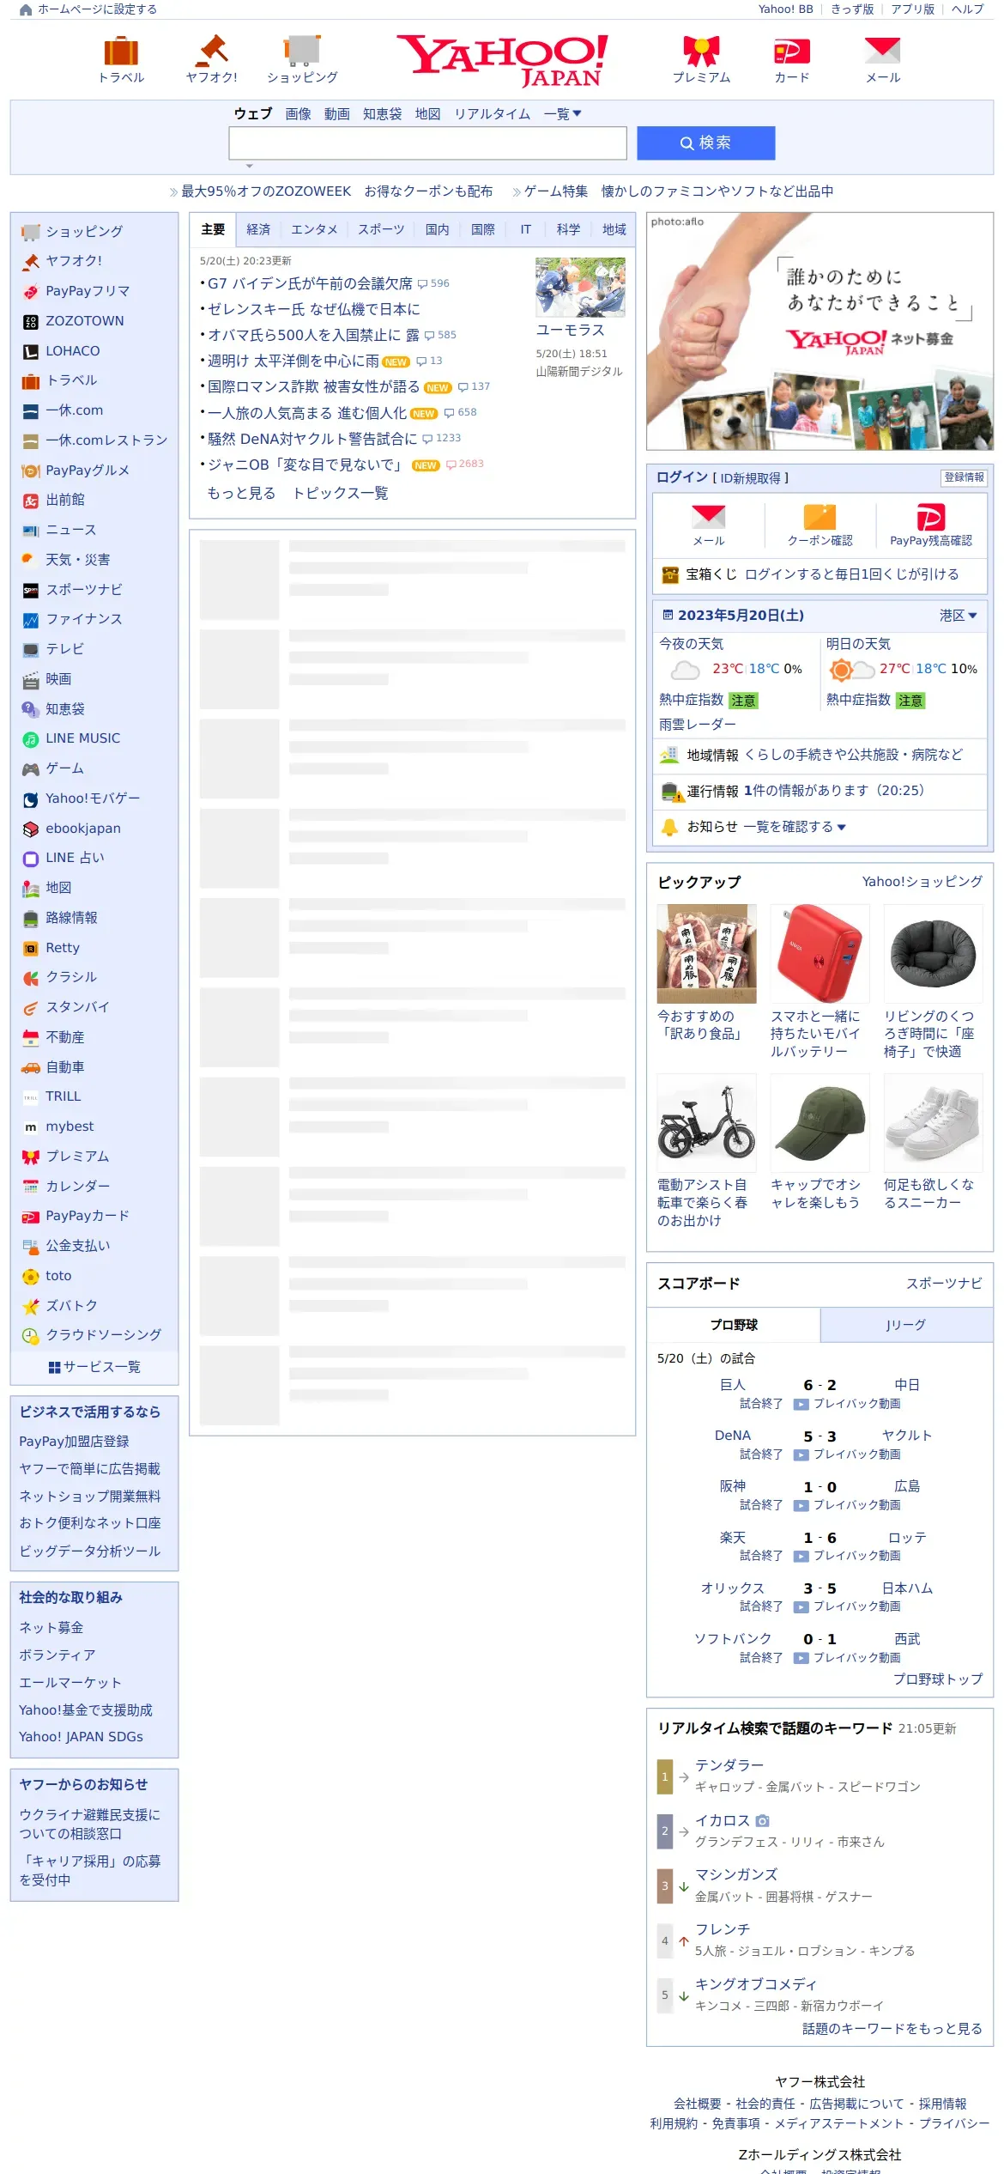Open the white sneakers product image
This screenshot has height=2174, width=1004.
coord(933,1122)
